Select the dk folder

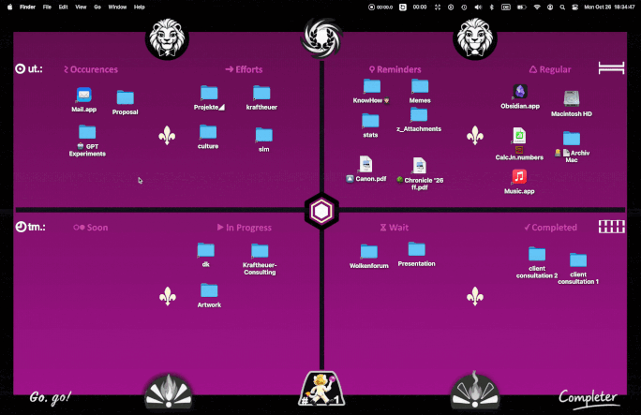click(206, 250)
